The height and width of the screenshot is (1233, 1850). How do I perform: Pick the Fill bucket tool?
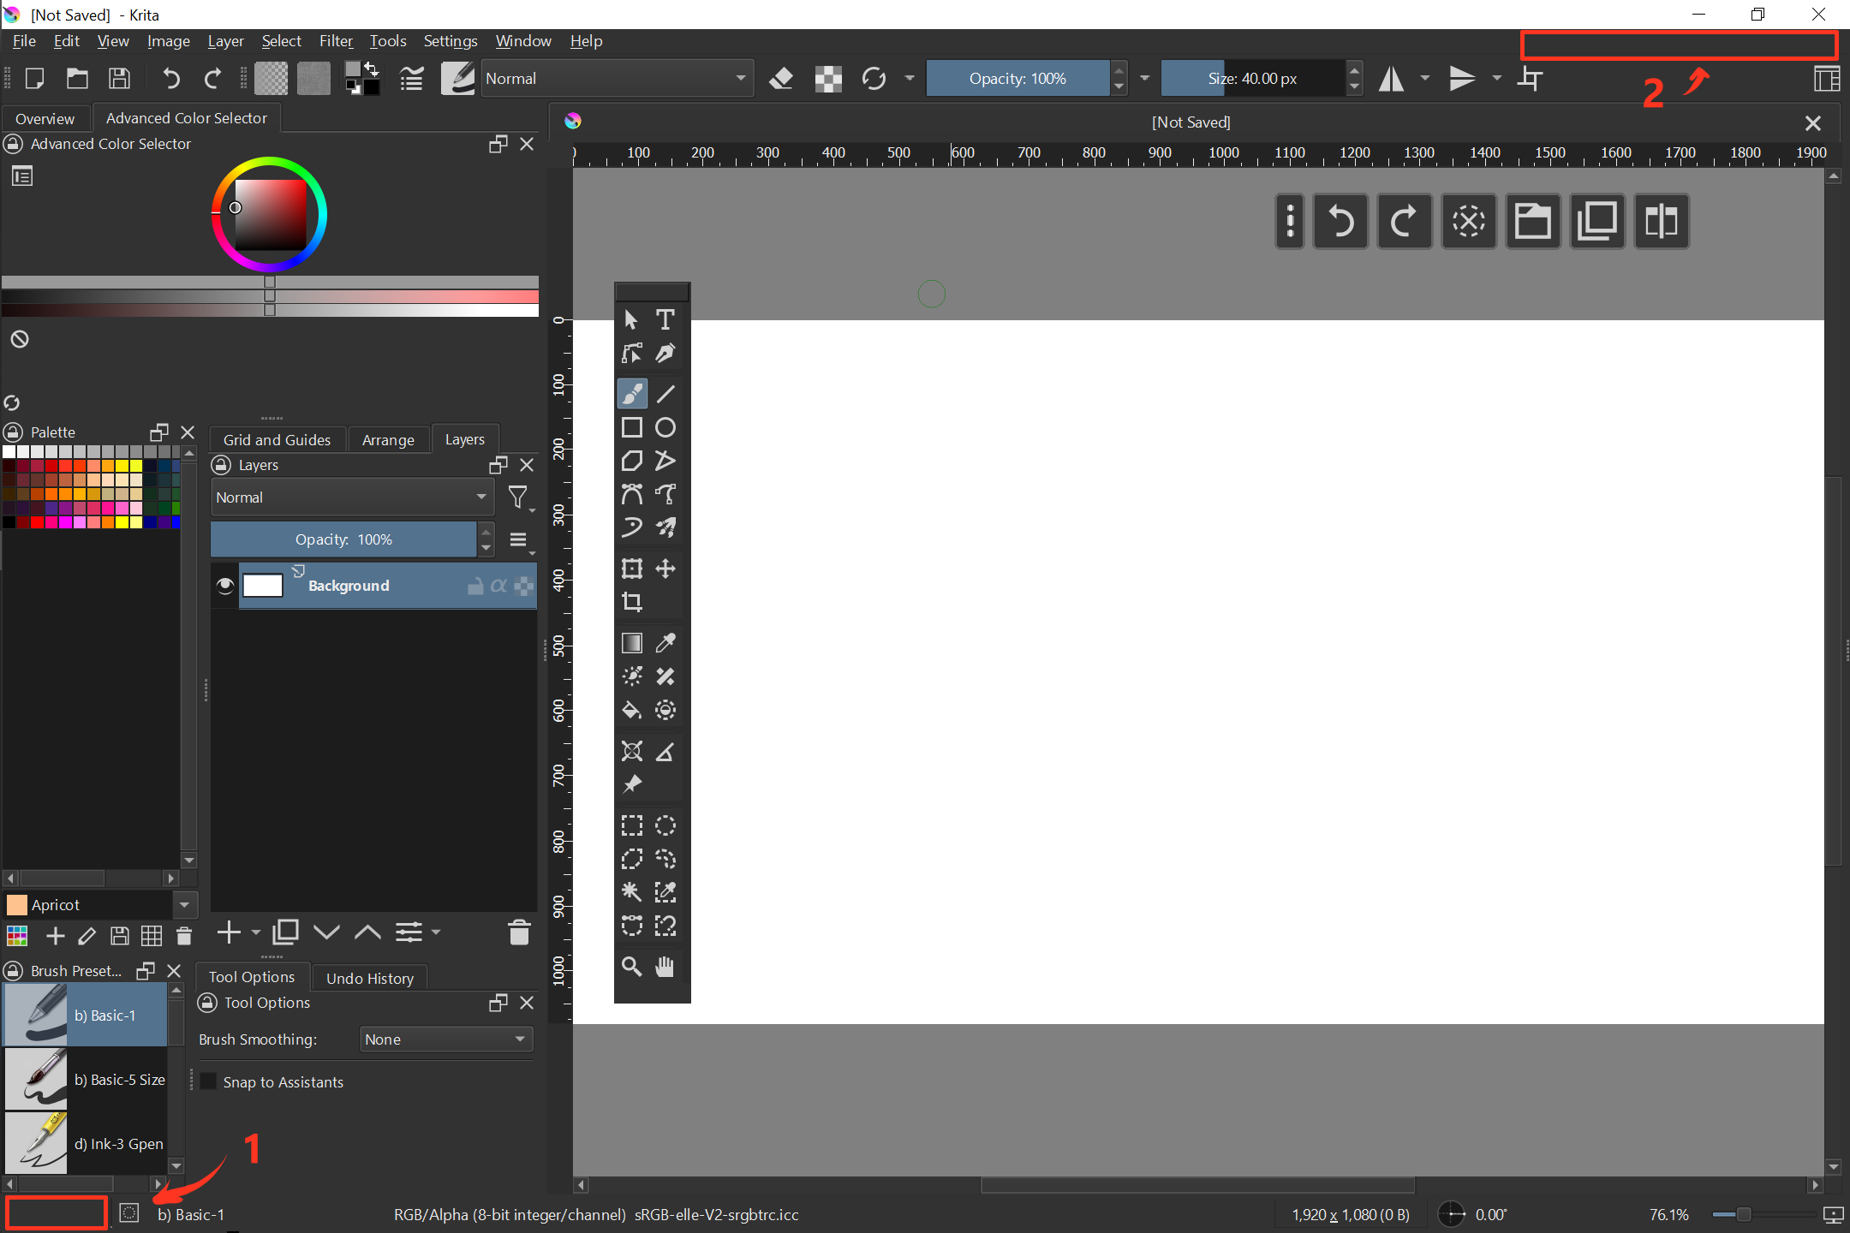click(632, 710)
